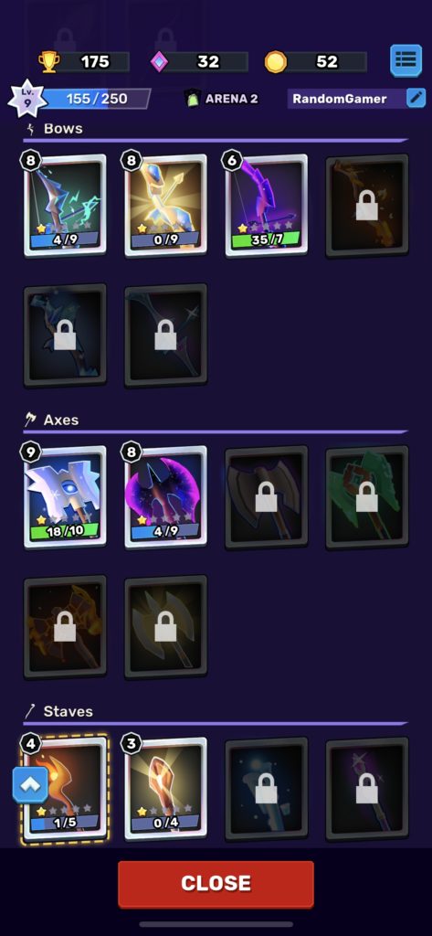The width and height of the screenshot is (432, 936).
Task: Tap the locked bow in Bows first row
Action: point(367,206)
